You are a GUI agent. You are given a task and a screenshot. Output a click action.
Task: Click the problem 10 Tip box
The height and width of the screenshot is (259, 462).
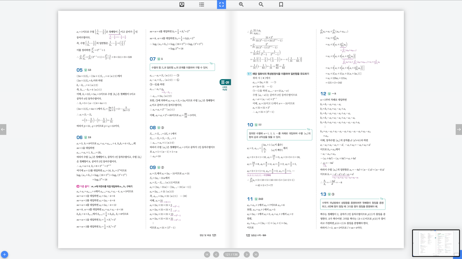[x=280, y=135]
